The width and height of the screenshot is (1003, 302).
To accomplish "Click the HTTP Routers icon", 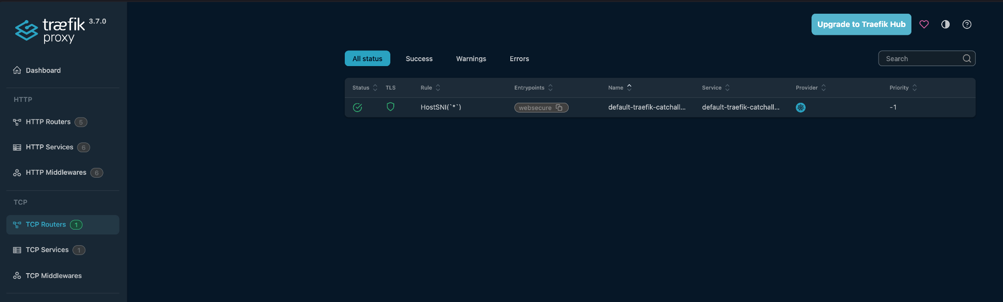I will point(17,122).
